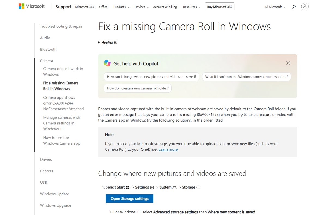Click the Copilot logo icon
The image size is (327, 215).
click(107, 63)
